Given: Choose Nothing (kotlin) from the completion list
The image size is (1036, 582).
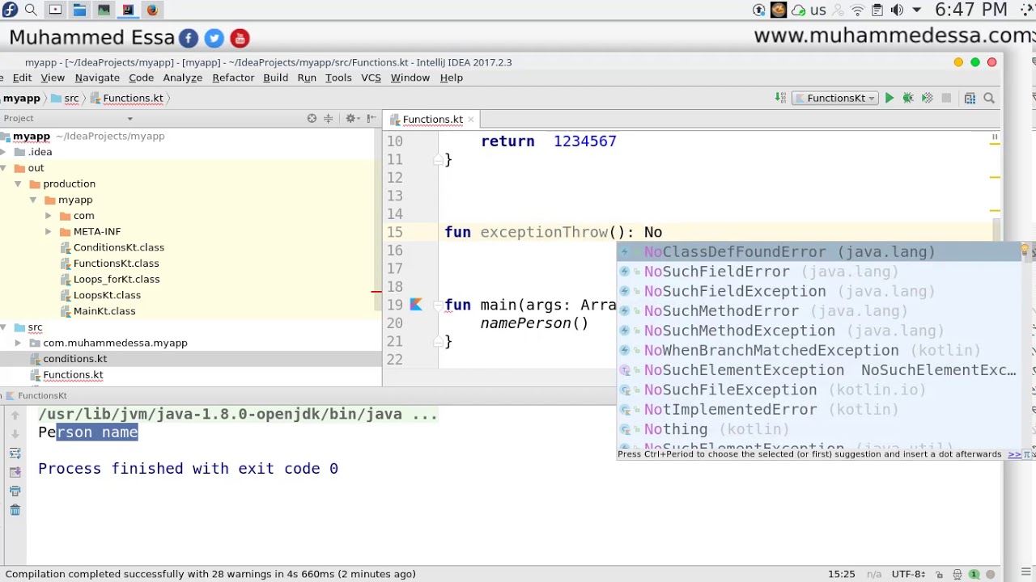Looking at the screenshot, I should (819, 429).
